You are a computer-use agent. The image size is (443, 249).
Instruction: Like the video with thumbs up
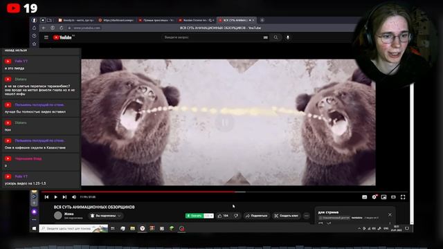(223, 216)
